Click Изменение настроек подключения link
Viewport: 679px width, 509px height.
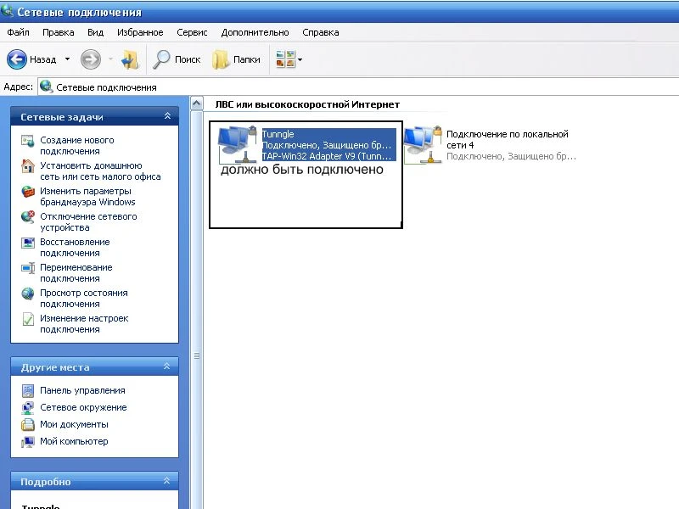84,324
